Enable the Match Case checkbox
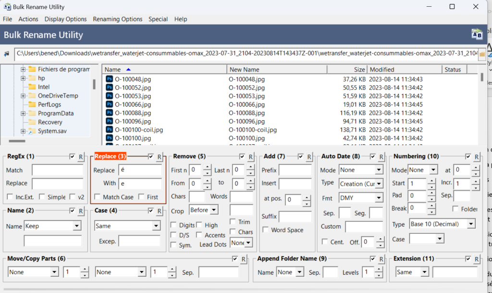The image size is (492, 293). point(98,197)
